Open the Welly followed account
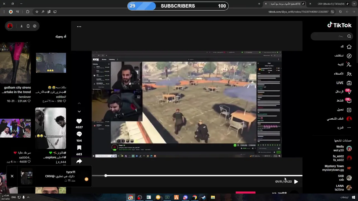Screen dimensions: 358x201 (342, 149)
